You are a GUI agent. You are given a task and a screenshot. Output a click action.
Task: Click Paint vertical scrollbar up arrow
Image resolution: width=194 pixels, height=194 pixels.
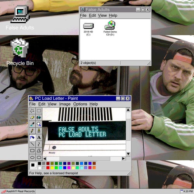(128, 110)
